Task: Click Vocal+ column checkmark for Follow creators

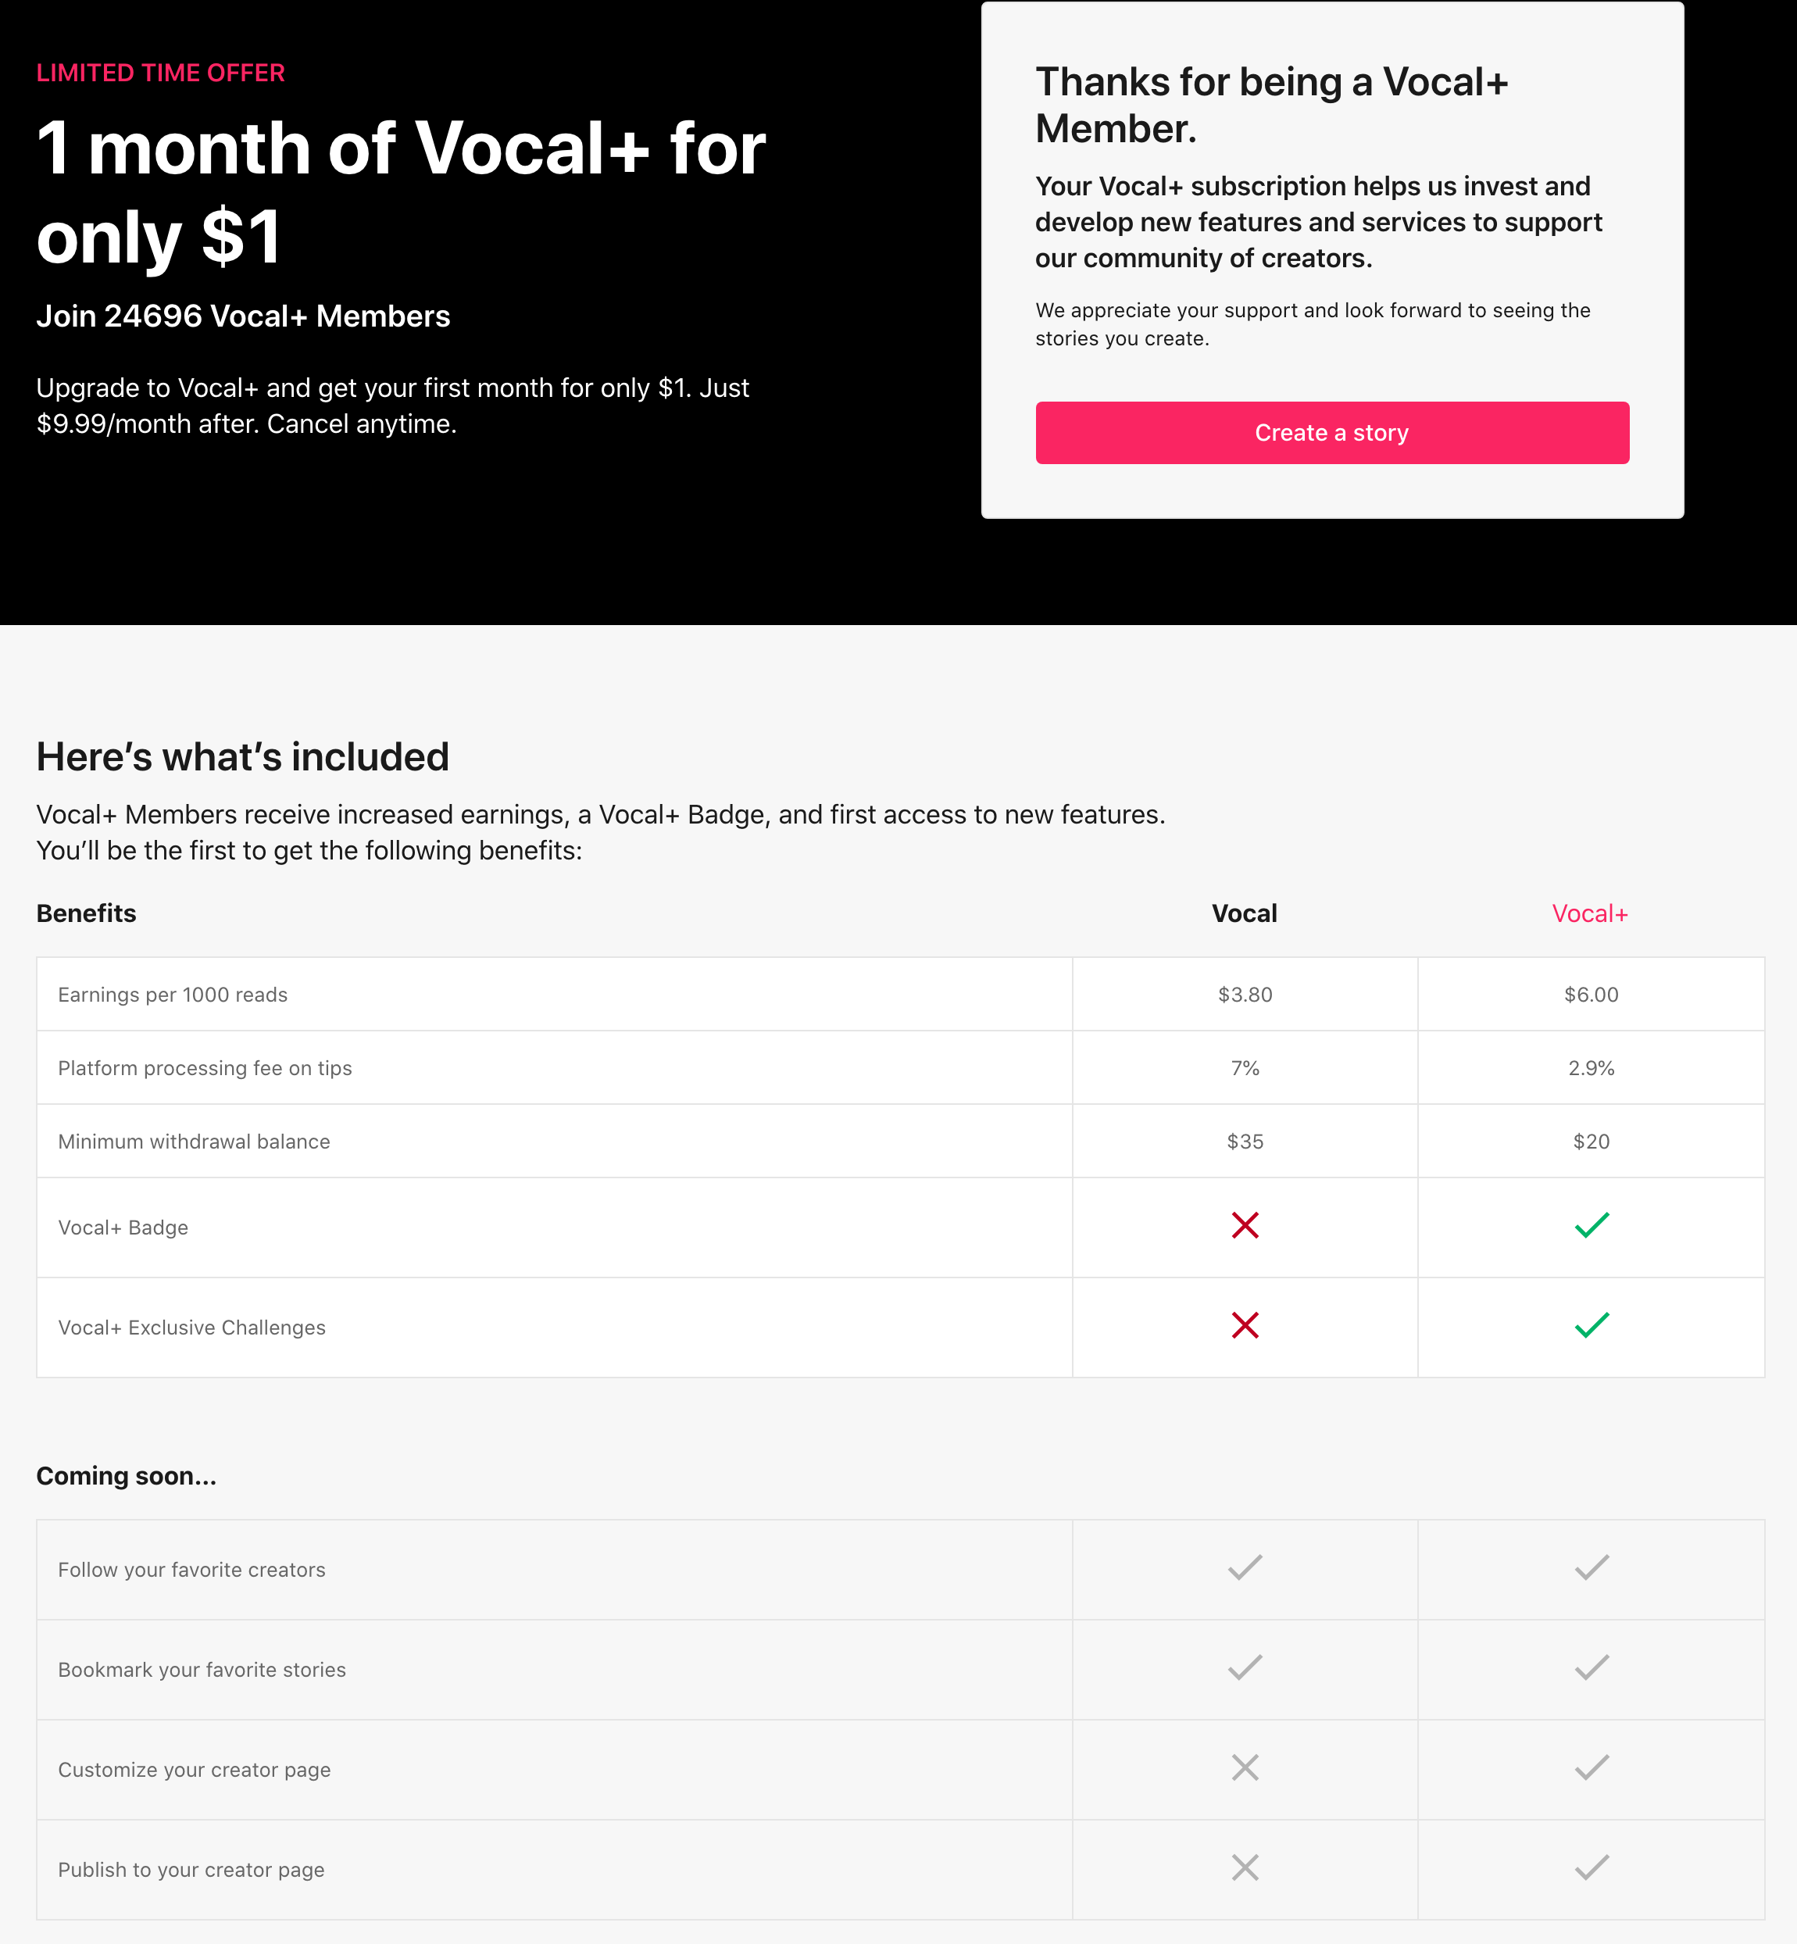Action: [1591, 1567]
